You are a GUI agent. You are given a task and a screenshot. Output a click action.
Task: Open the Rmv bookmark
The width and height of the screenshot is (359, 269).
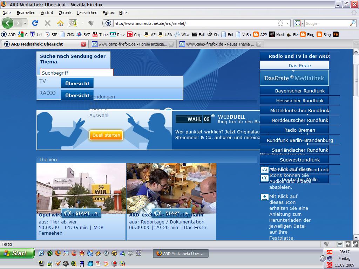tap(117, 35)
